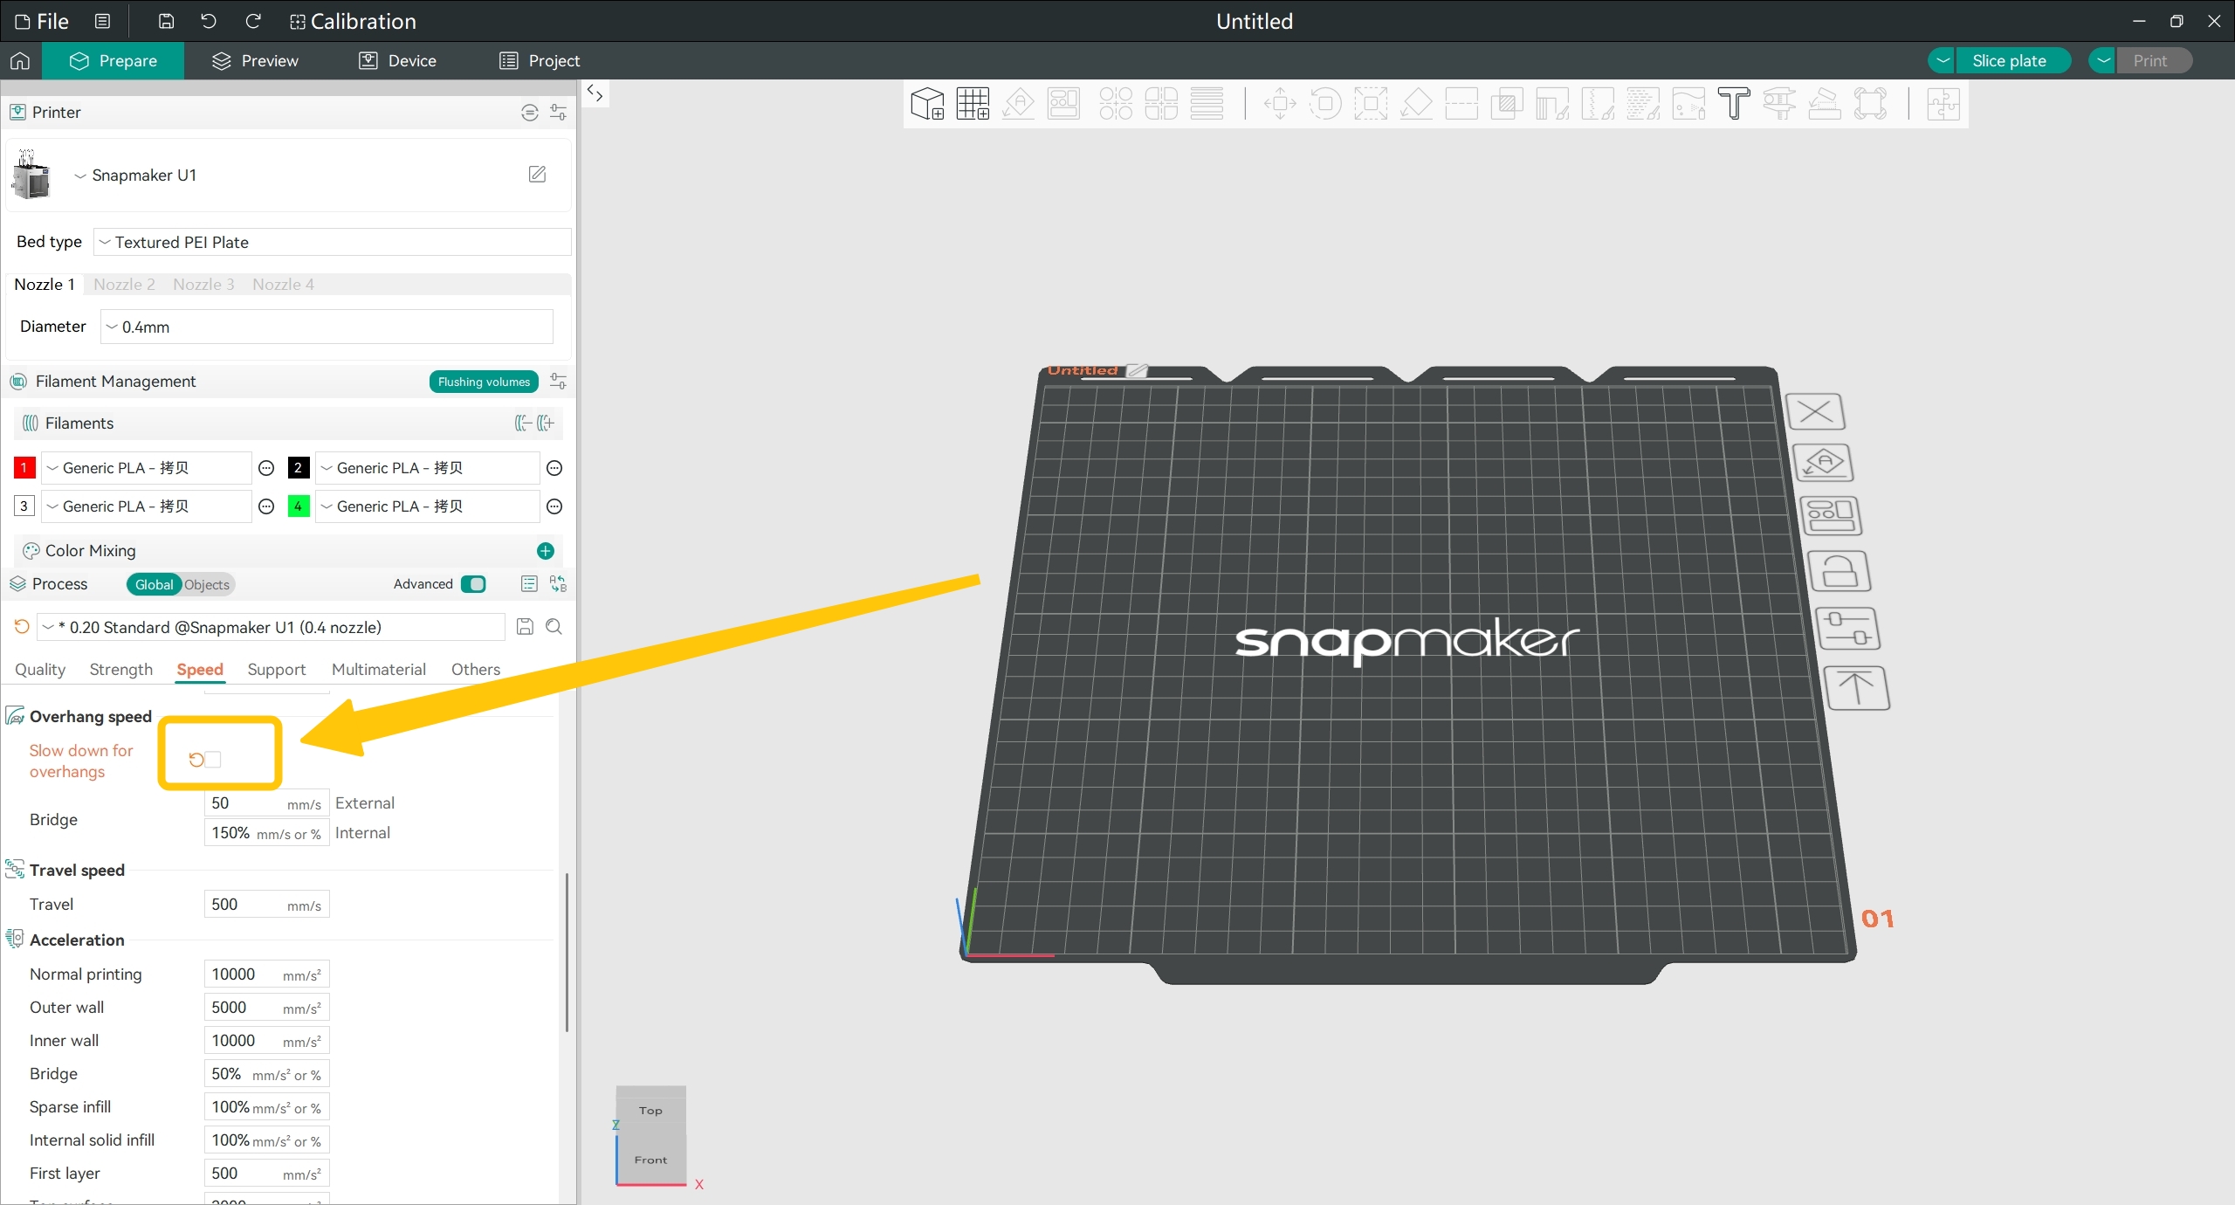Screen dimensions: 2235x1205
Task: Click the save project icon in title bar
Action: [x=166, y=21]
